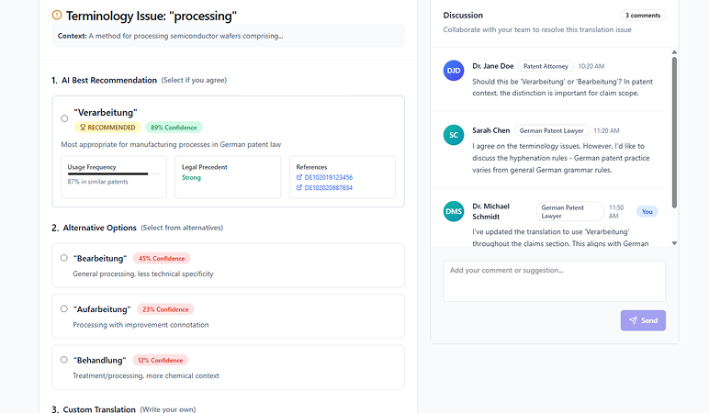This screenshot has height=413, width=709.
Task: Select the "Verarbeitung" recommended option
Action: (x=64, y=118)
